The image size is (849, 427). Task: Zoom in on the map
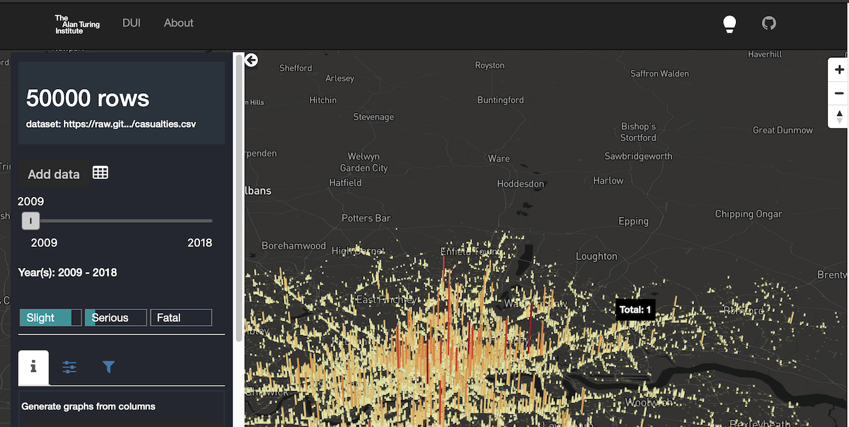coord(839,70)
